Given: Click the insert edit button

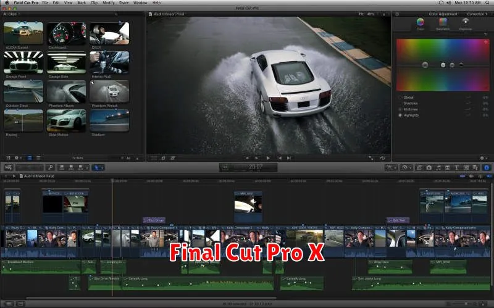Looking at the screenshot, I should (x=71, y=167).
